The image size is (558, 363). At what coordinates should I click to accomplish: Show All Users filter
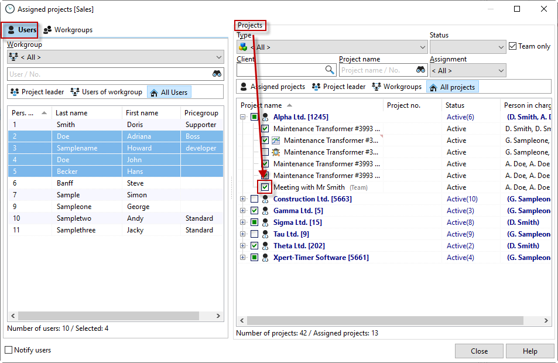(169, 92)
